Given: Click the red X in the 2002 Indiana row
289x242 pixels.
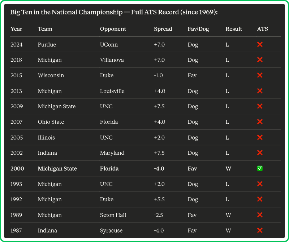Looking at the screenshot, I should click(260, 153).
